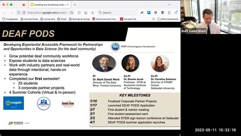Screen dimensions: 241x136
Task: Click the KEY MILESTONES heading
Action: [x=135, y=95]
